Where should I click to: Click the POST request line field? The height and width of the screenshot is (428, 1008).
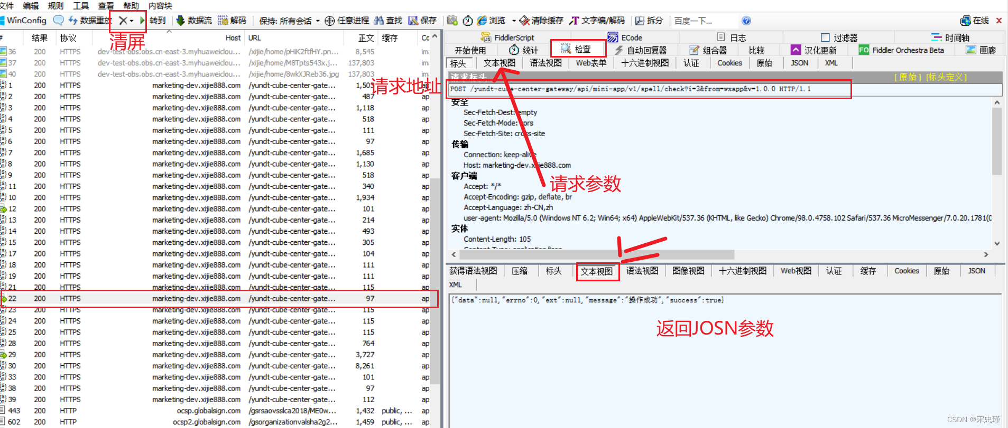tap(725, 89)
